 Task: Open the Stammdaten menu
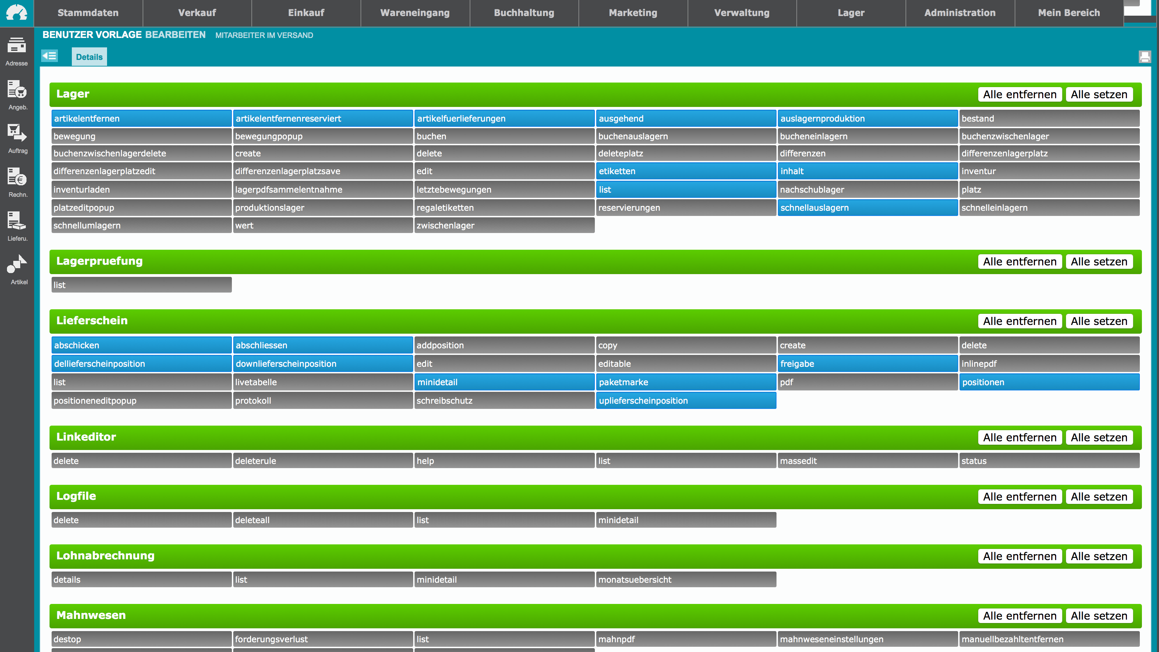point(88,13)
